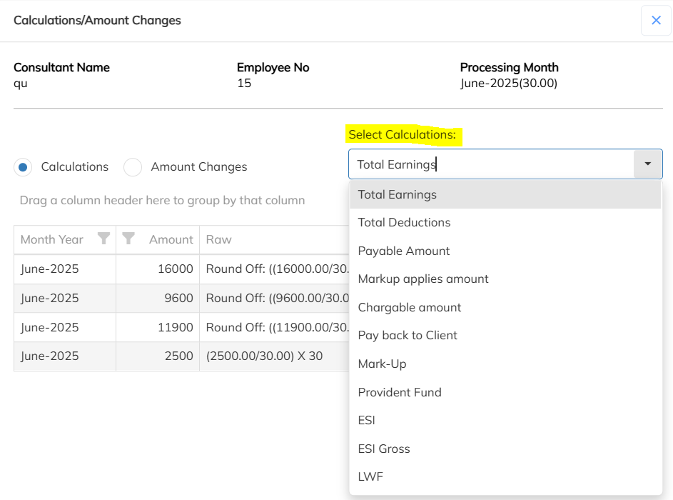Select the 2500 amount cell

click(x=158, y=356)
